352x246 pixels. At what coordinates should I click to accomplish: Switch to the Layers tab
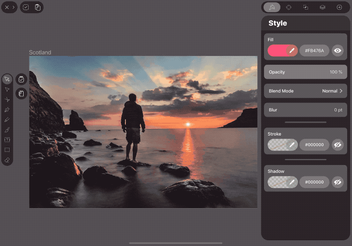[323, 7]
